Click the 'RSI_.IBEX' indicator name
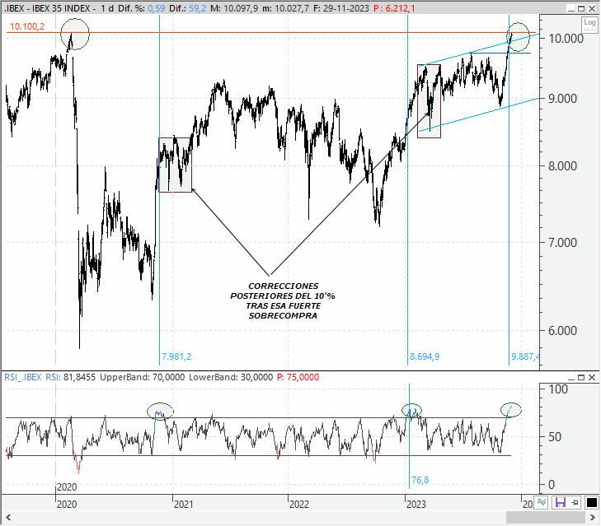The width and height of the screenshot is (601, 526). click(23, 377)
